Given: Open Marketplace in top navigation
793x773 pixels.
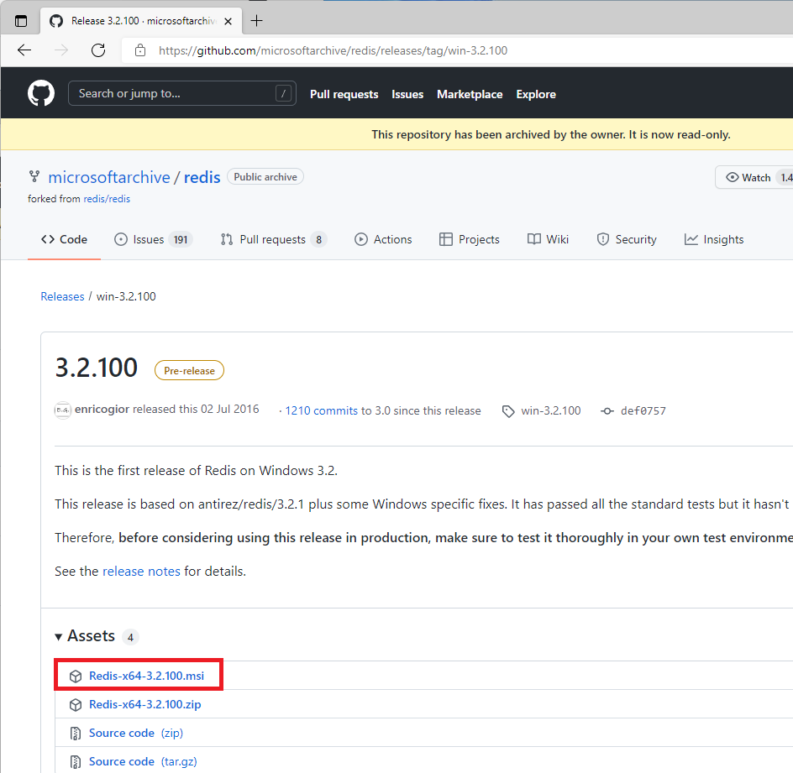Looking at the screenshot, I should [x=470, y=95].
